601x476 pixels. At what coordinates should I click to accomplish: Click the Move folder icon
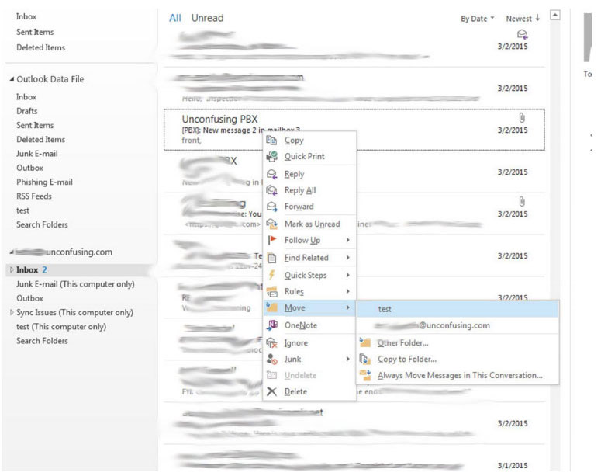(271, 307)
